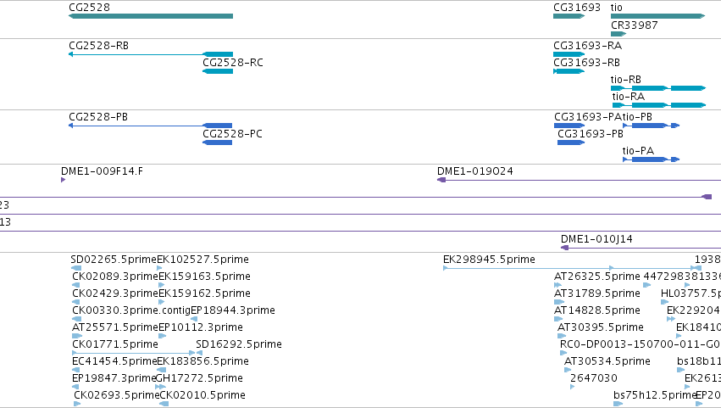Click EST CK01771.5prime
This screenshot has width=721, height=408.
[x=115, y=344]
